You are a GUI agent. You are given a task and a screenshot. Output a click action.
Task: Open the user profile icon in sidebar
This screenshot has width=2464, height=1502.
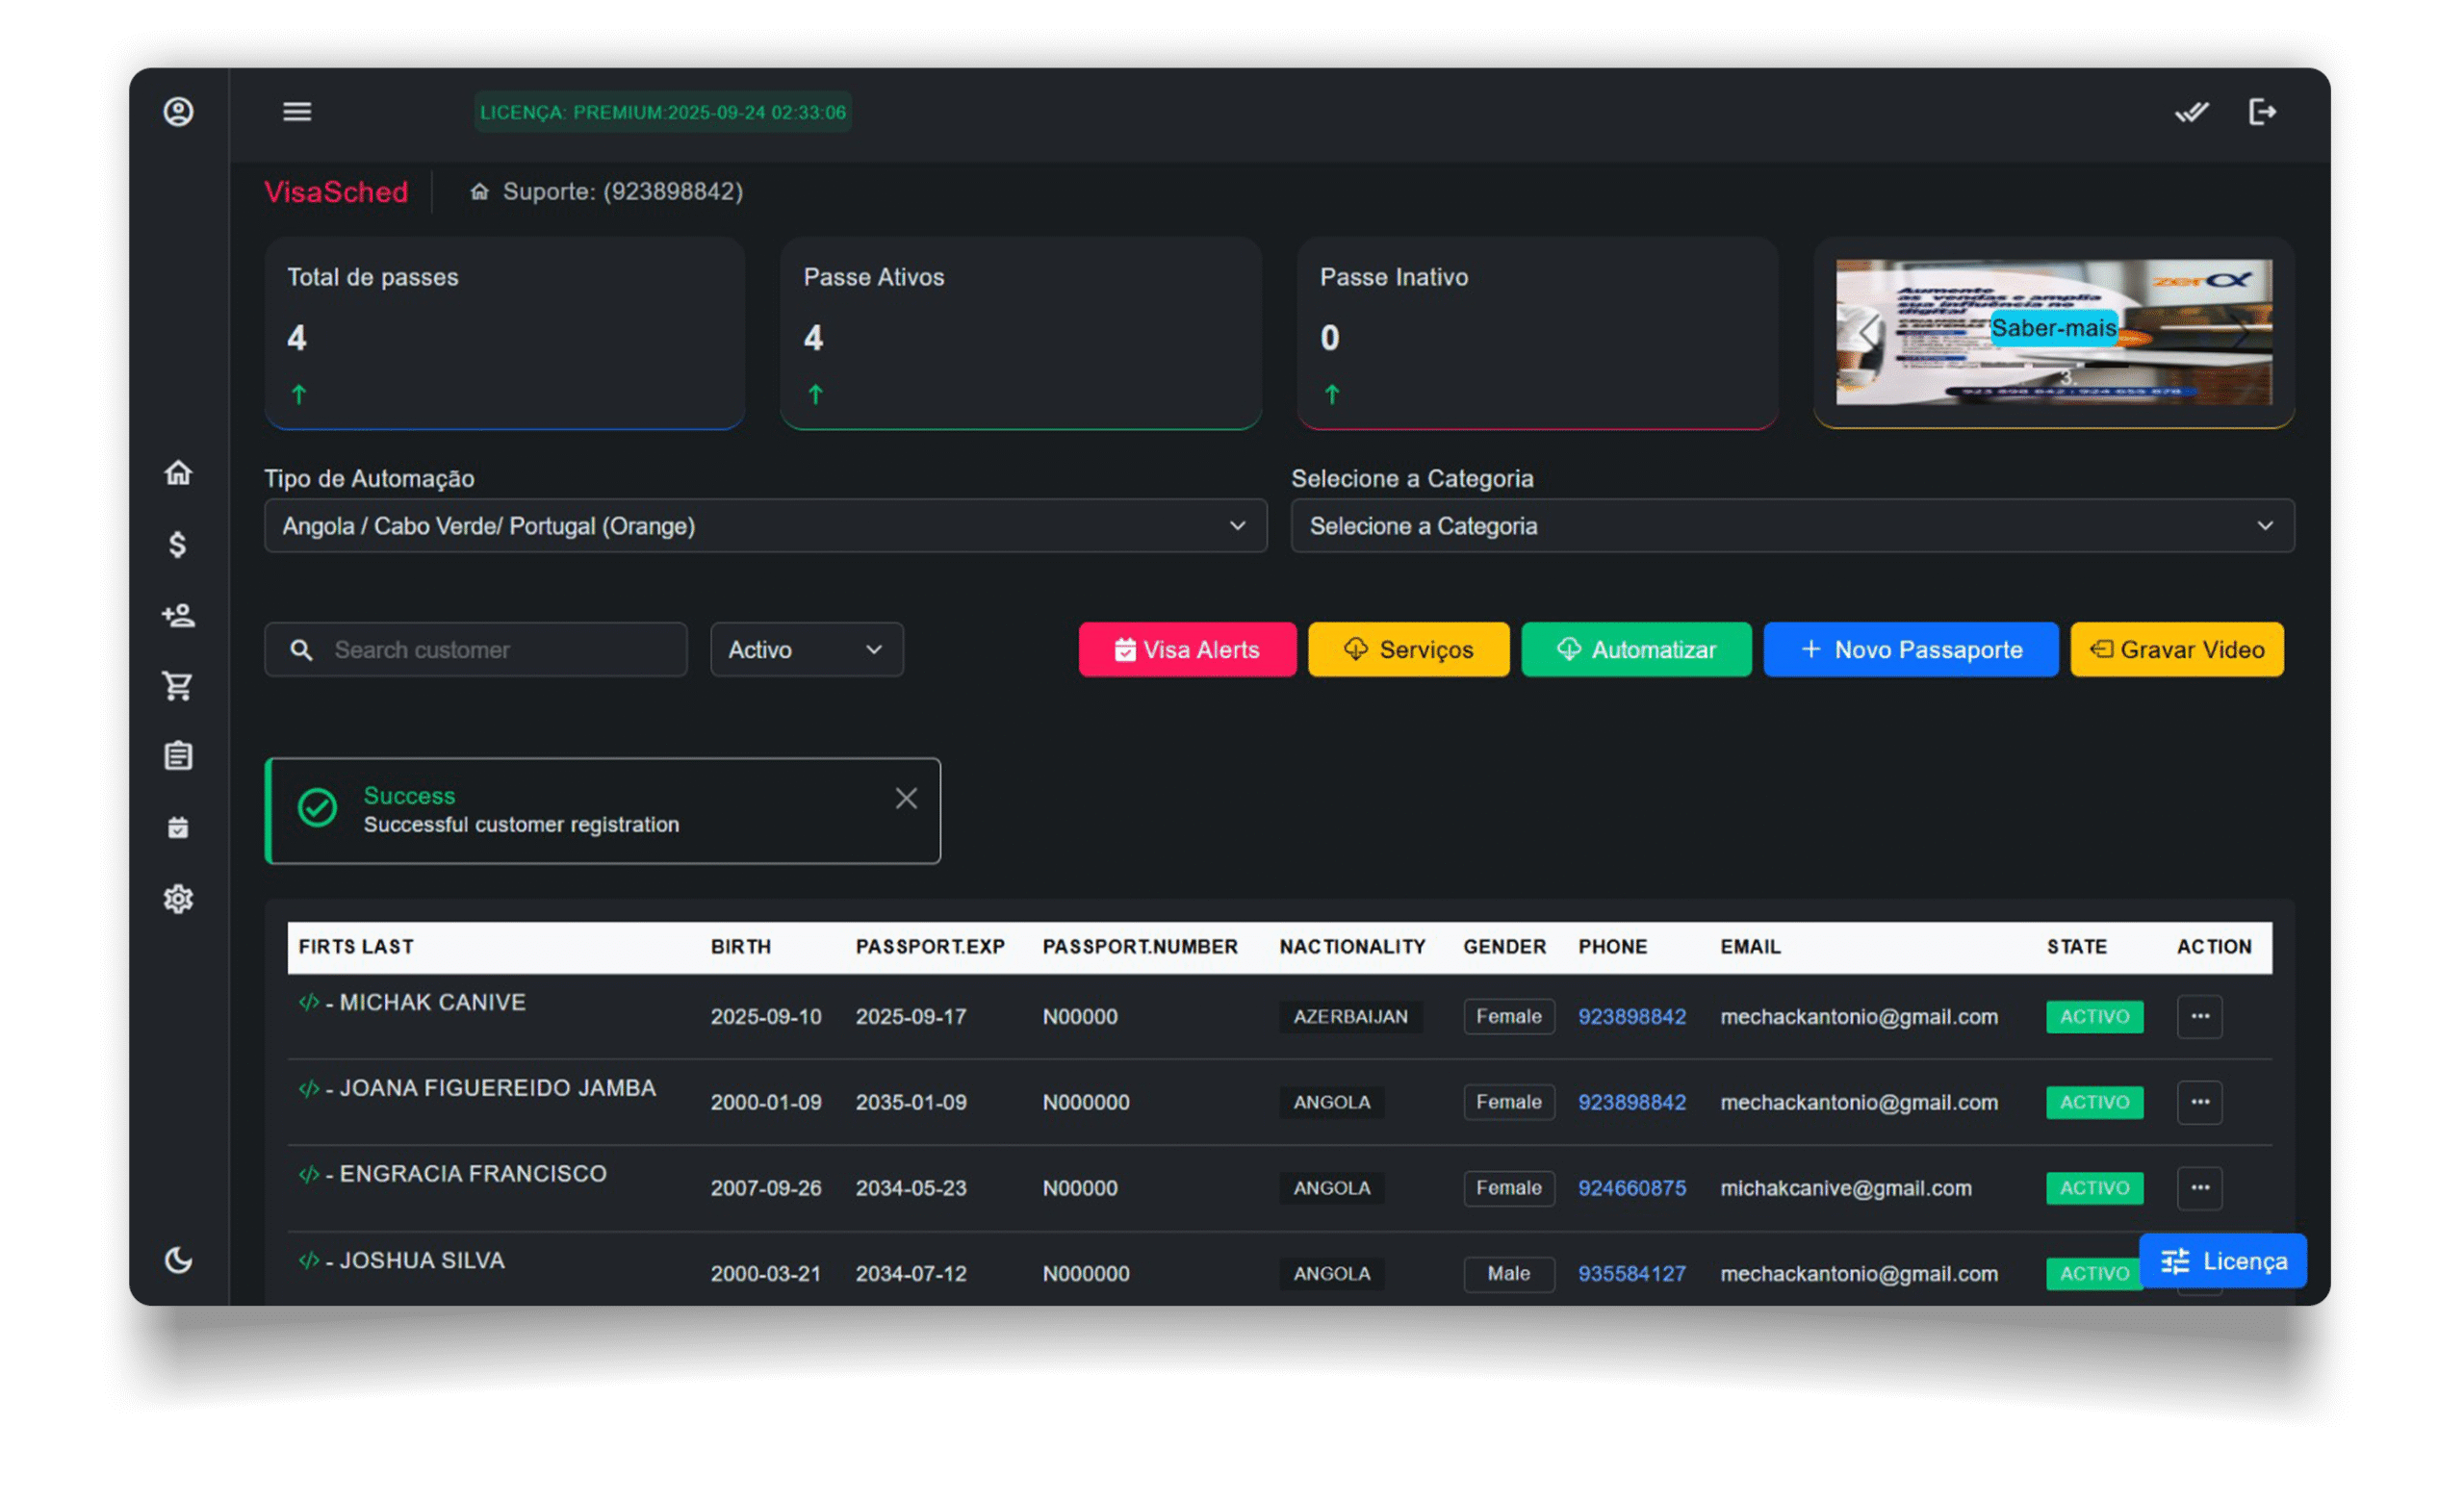tap(178, 111)
